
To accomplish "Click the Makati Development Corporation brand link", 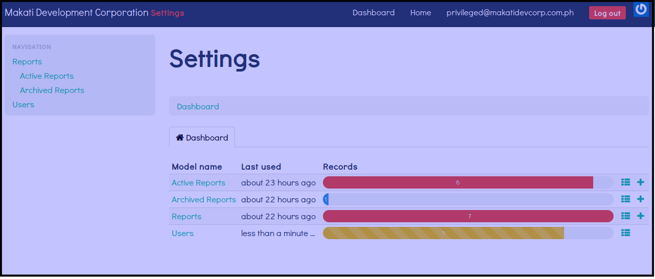I will pos(77,13).
